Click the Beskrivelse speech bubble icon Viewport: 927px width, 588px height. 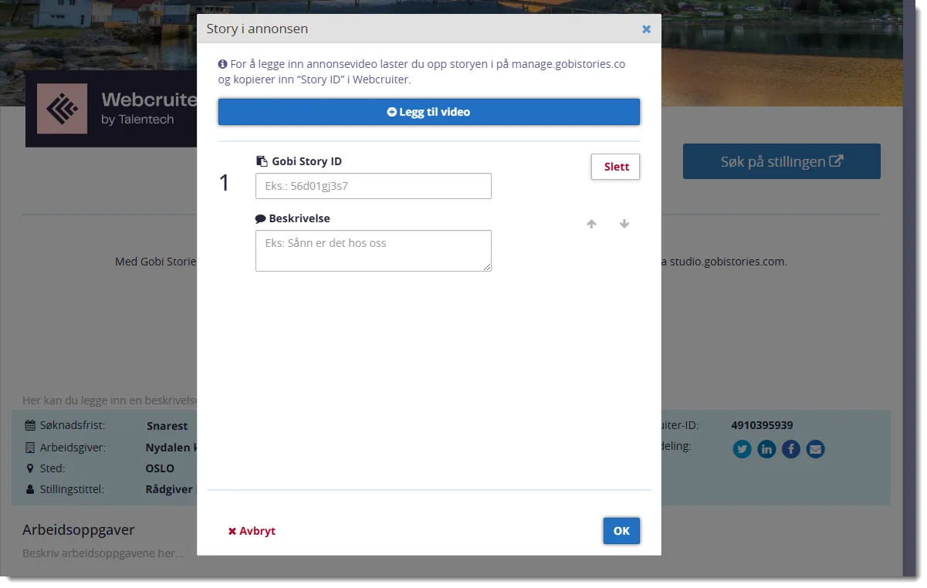coord(261,218)
